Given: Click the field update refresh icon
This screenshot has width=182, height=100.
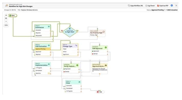Looking at the screenshot, I should point(103,32).
